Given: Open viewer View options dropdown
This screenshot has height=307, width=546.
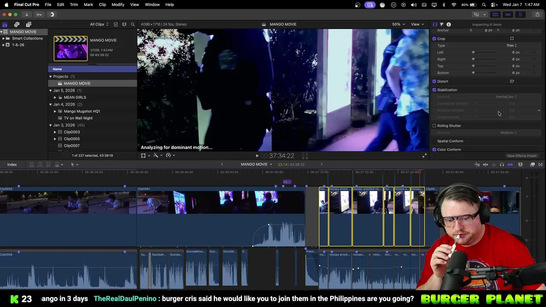Looking at the screenshot, I should point(417,24).
